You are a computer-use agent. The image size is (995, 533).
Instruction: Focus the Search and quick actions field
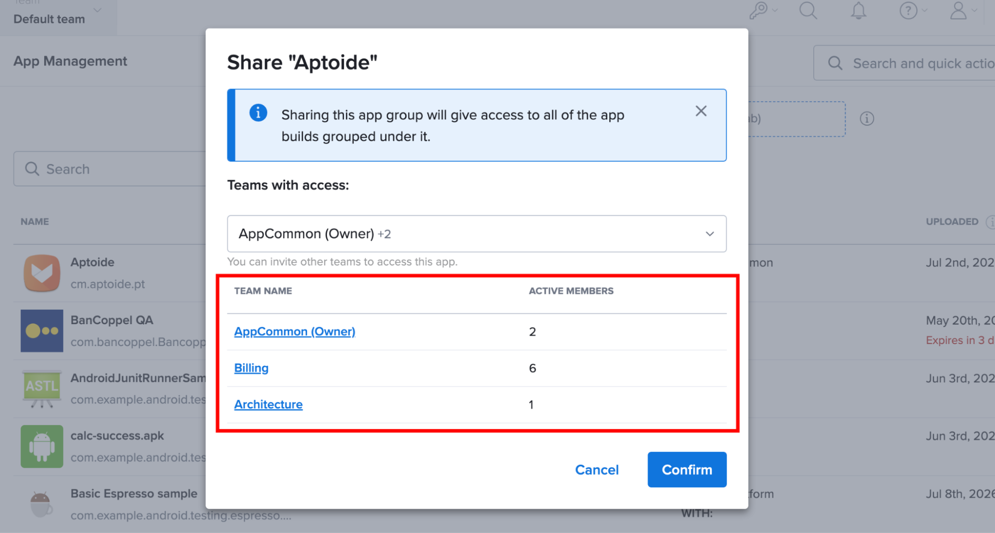904,63
